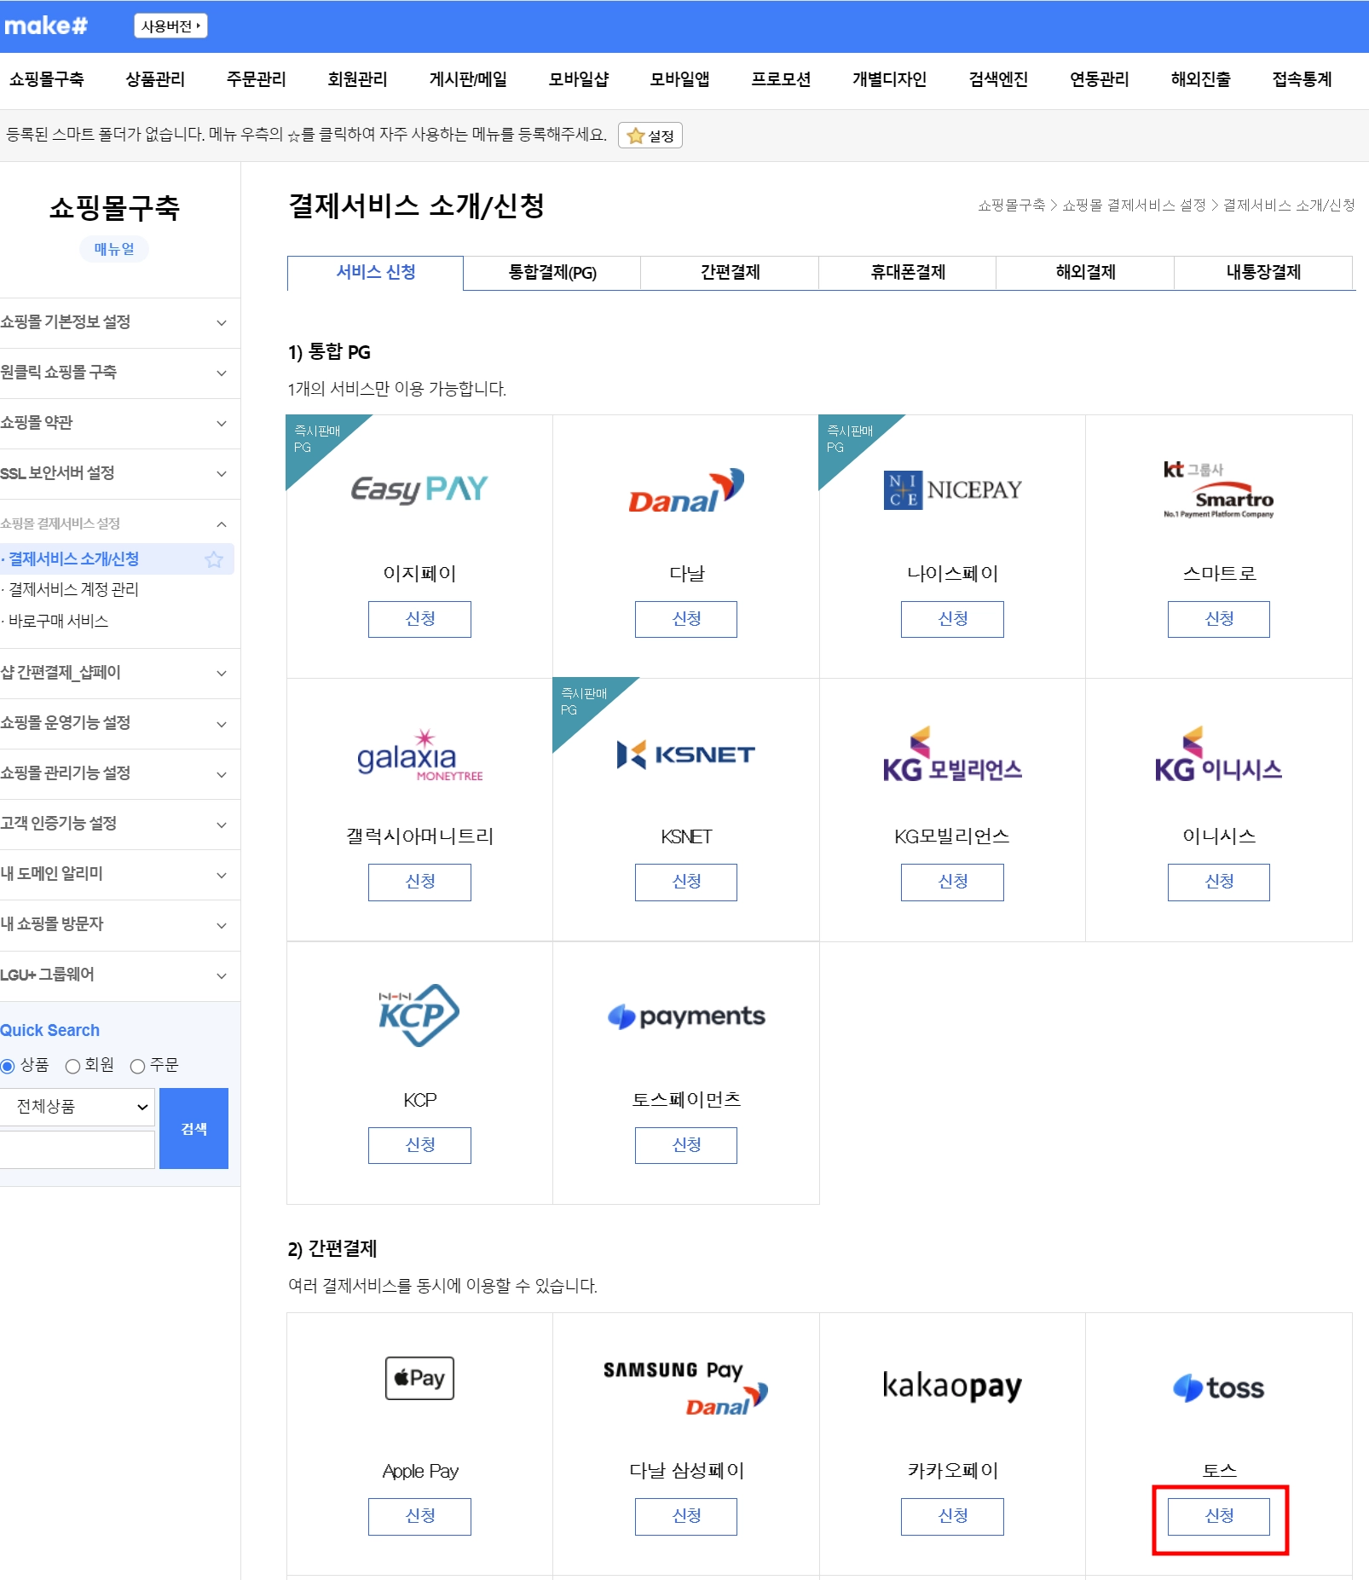
Task: Open the 매뉴얼 link
Action: 114,249
